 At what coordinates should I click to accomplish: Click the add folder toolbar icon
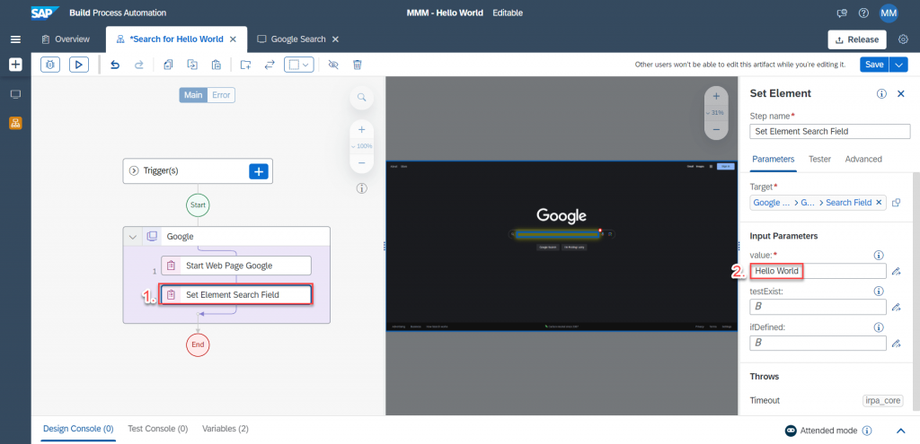pyautogui.click(x=246, y=65)
